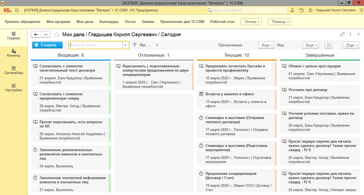Screen dimensions: 364x195
Task: Open Мои дела menu item
Action: pyautogui.click(x=85, y=22)
